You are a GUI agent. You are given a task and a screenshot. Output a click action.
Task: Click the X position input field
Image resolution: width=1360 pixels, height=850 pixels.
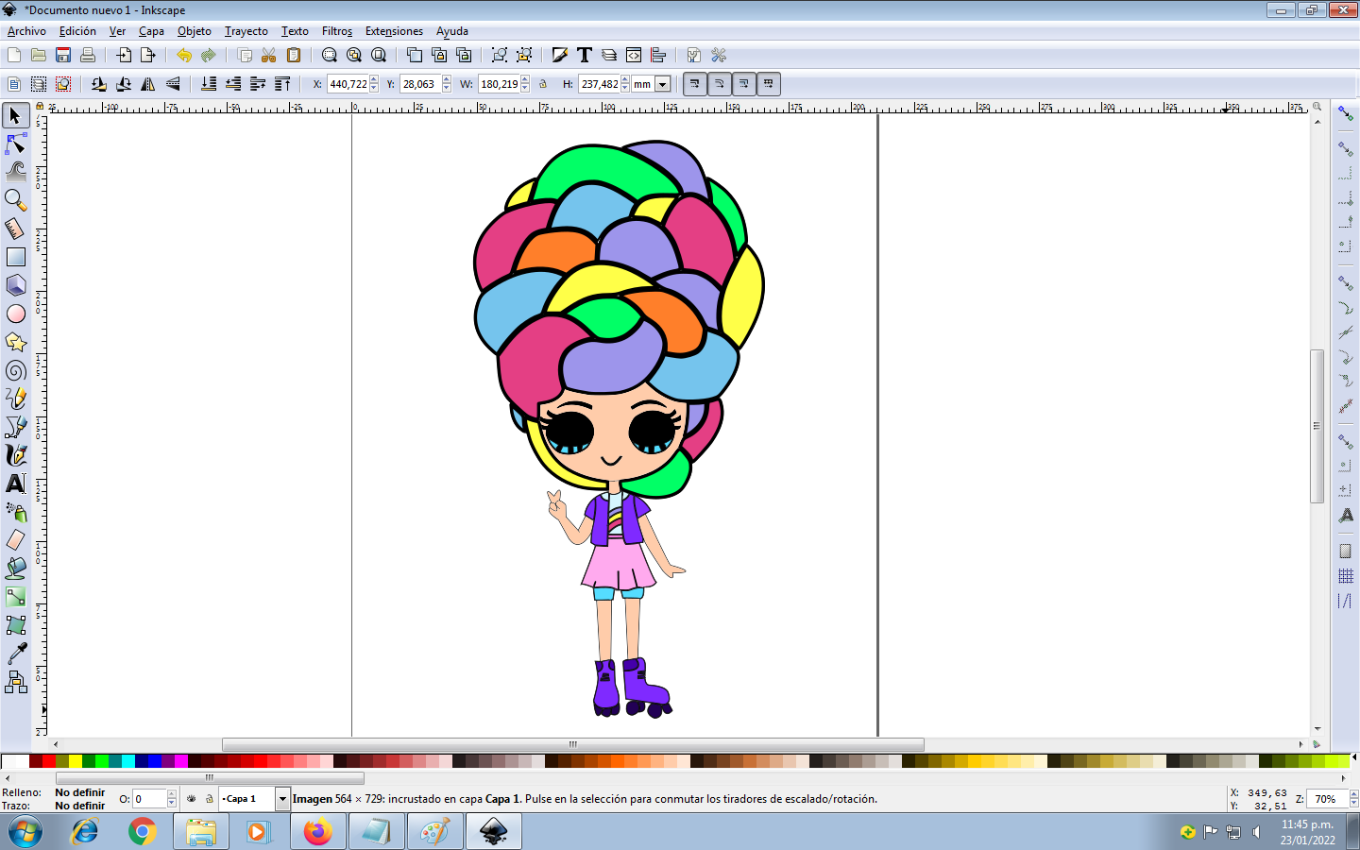coord(348,84)
